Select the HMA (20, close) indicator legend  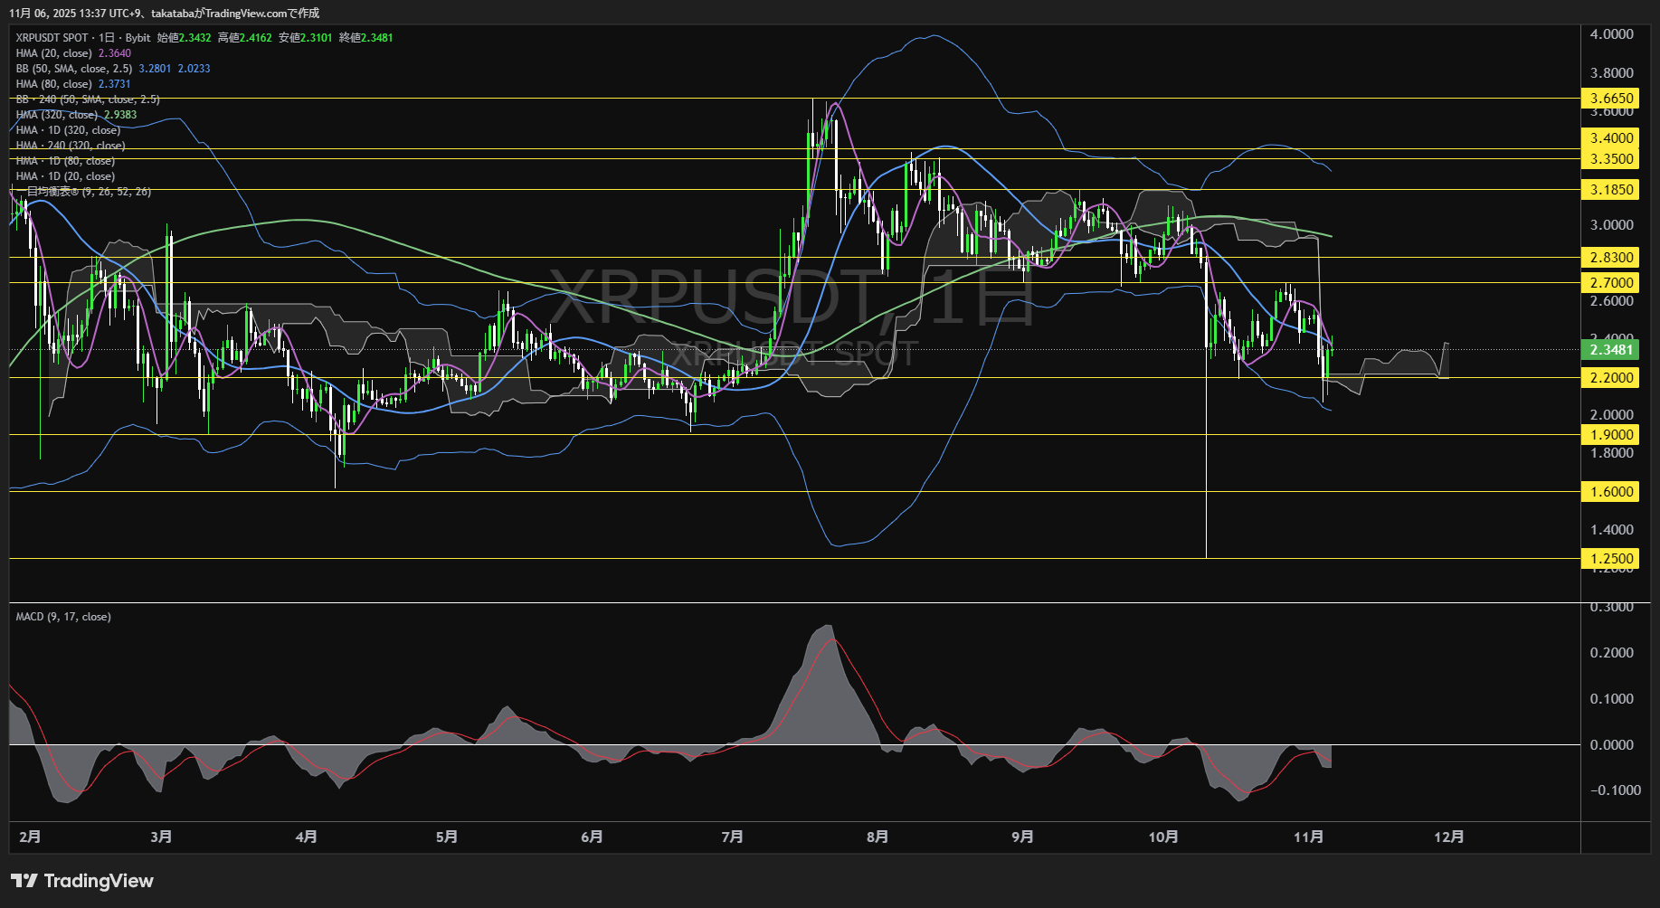point(54,53)
